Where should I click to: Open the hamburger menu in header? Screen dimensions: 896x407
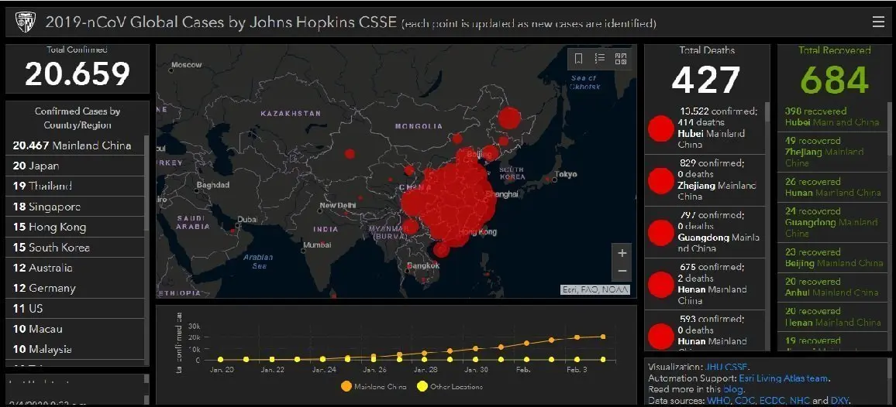[x=878, y=22]
